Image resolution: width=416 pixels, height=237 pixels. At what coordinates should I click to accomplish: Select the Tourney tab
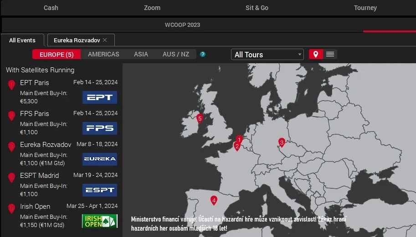click(365, 8)
